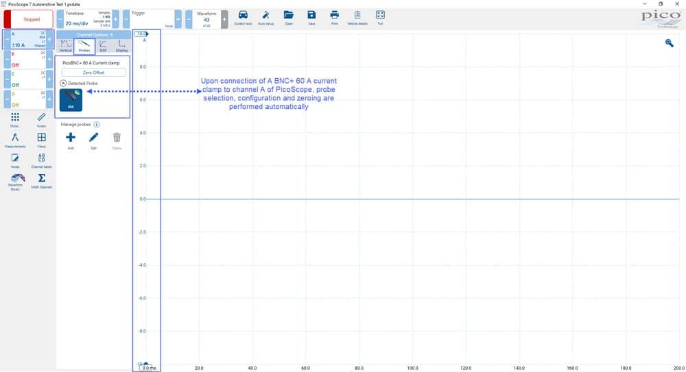The height and width of the screenshot is (372, 686).
Task: Click minus button on channel B
Action: pyautogui.click(x=7, y=59)
